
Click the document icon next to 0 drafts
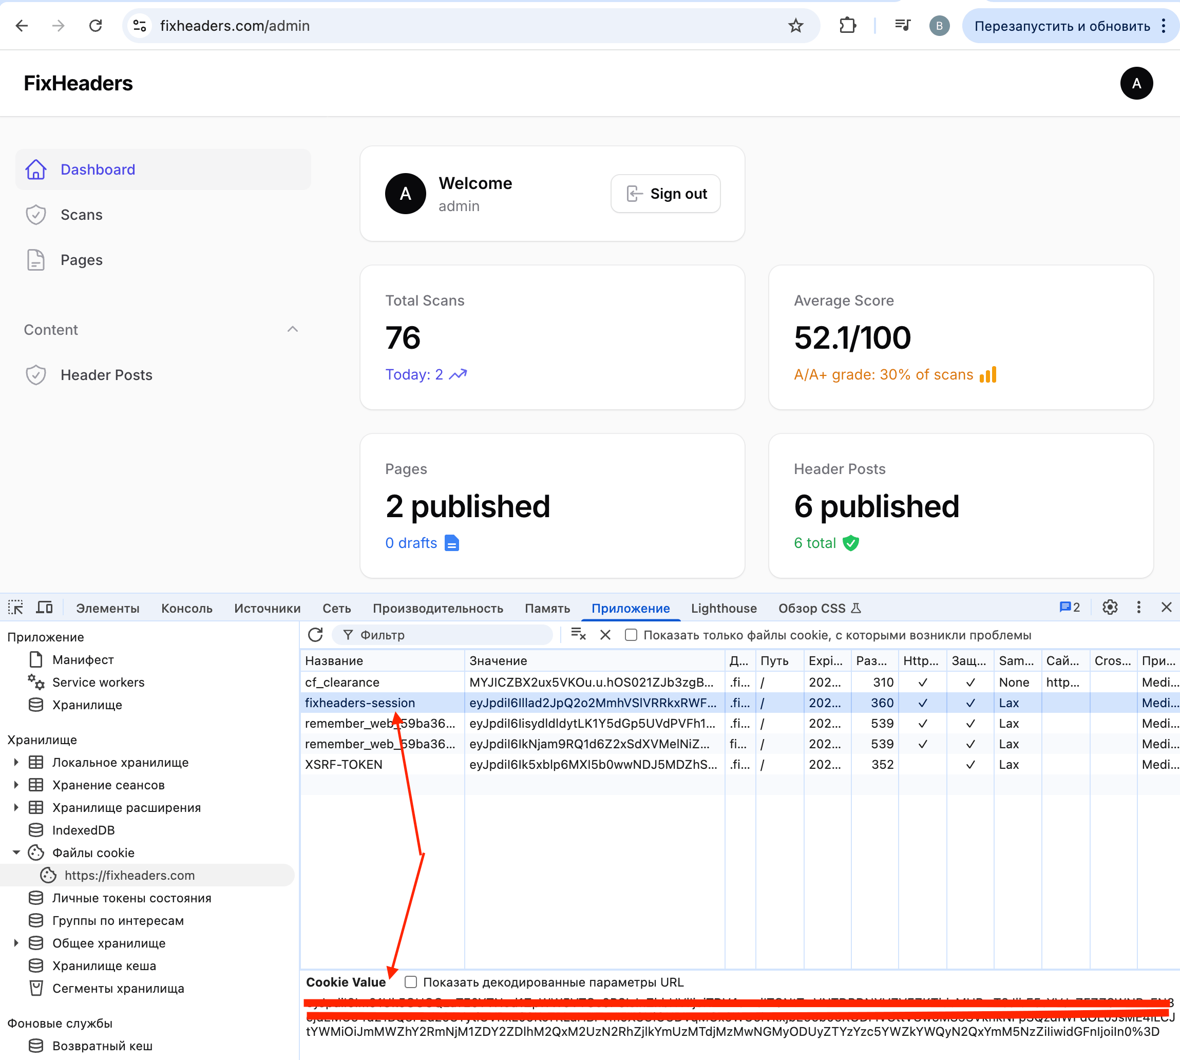click(451, 543)
